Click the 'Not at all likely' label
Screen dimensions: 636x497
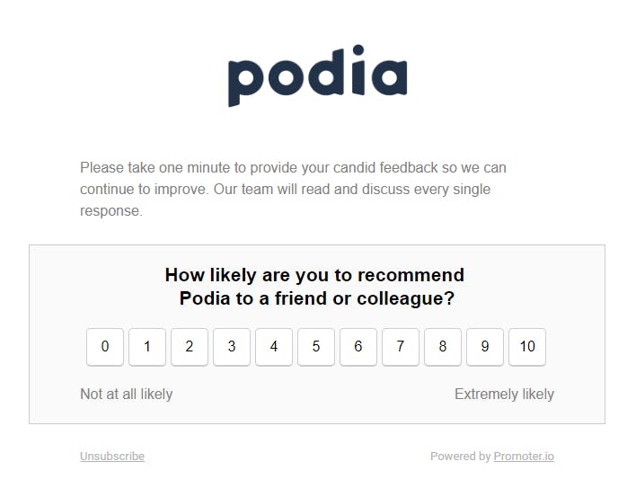pos(126,394)
